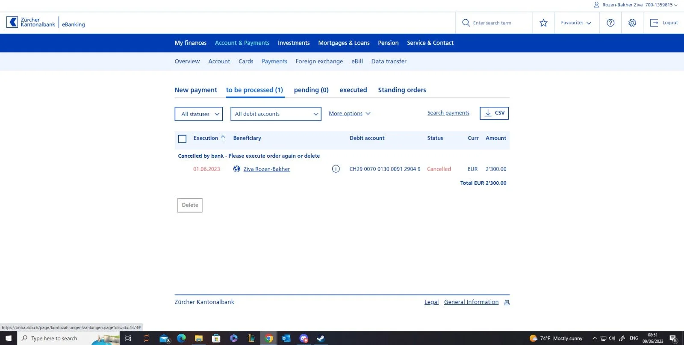Switch to 'to be processed (1)' tab
The image size is (684, 345).
(x=254, y=90)
